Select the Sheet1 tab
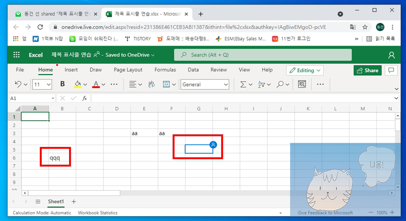Image resolution: width=406 pixels, height=221 pixels. (x=56, y=201)
